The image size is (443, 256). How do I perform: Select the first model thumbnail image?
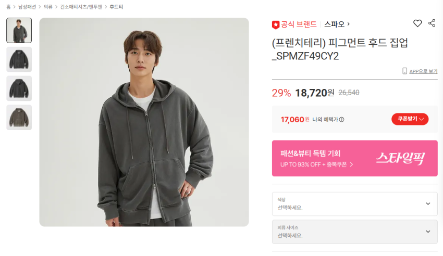19,30
